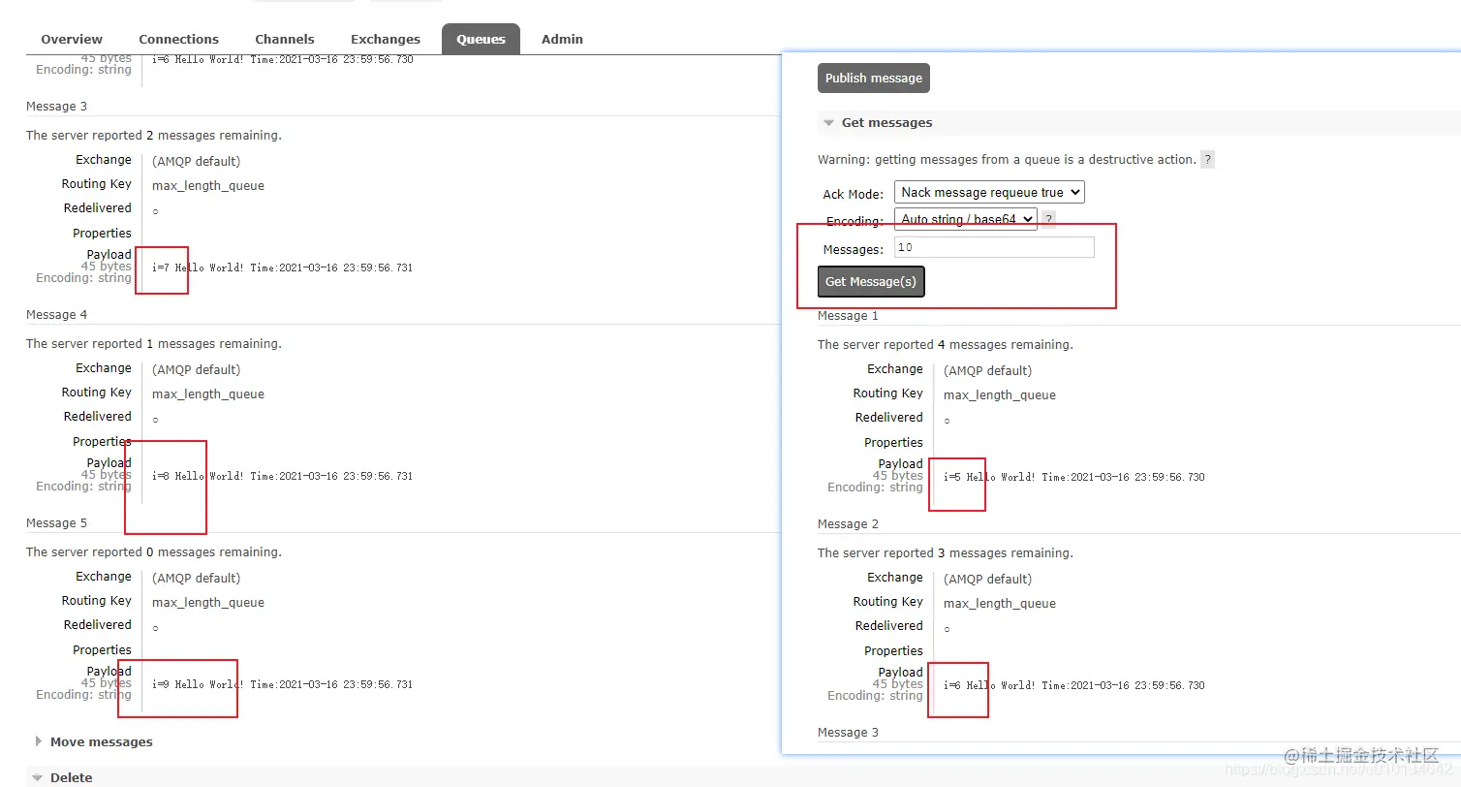Select the destructive action warning text

pos(1007,160)
